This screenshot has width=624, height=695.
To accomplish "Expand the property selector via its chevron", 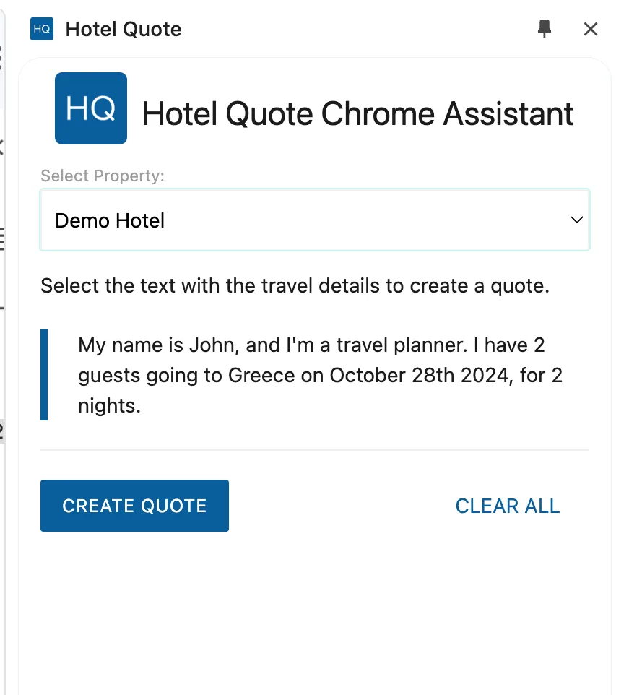I will (x=576, y=220).
